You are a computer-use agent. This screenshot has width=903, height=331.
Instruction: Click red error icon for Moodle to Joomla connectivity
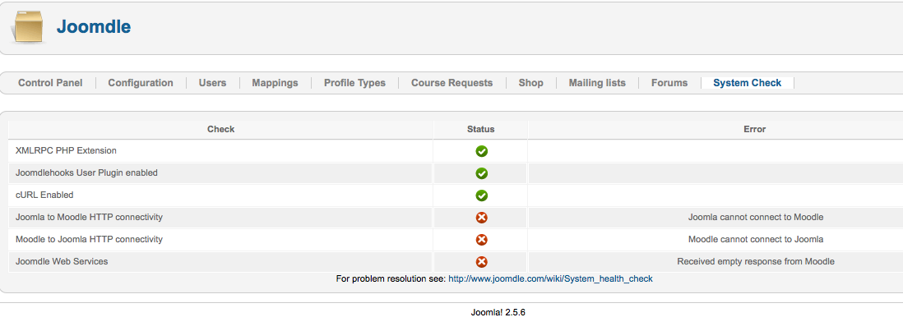point(481,240)
